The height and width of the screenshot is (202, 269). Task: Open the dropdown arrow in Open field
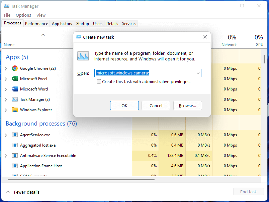coord(198,73)
